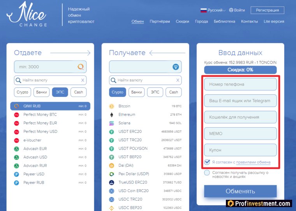The image size is (296, 211).
Task: Click the Payeer RUB icon
Action: pyautogui.click(x=17, y=183)
